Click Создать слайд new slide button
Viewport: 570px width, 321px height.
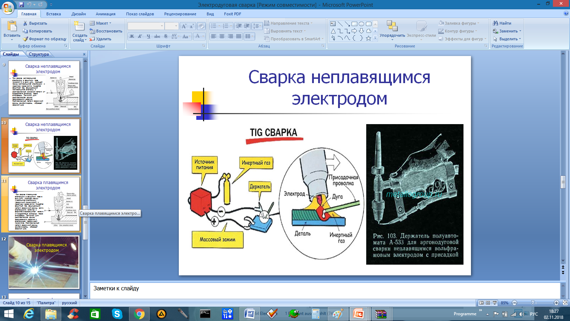[x=79, y=31]
